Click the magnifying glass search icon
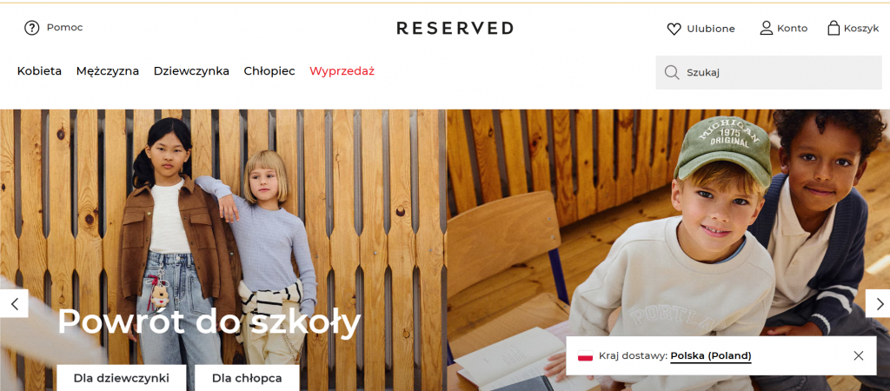 tap(672, 73)
